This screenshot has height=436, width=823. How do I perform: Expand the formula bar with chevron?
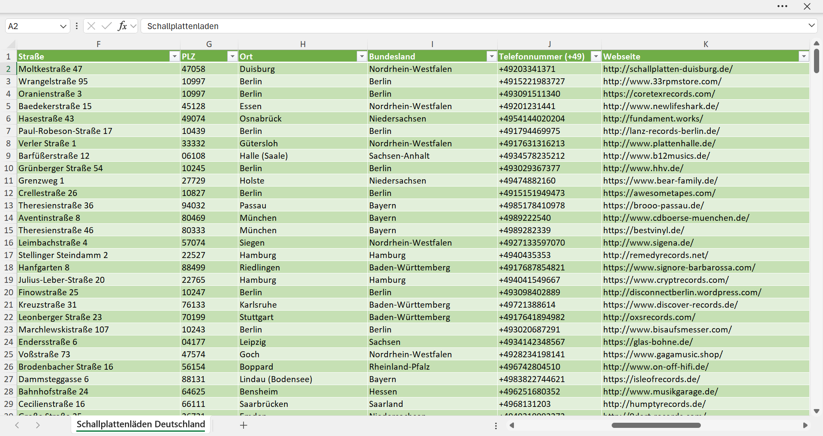(811, 26)
